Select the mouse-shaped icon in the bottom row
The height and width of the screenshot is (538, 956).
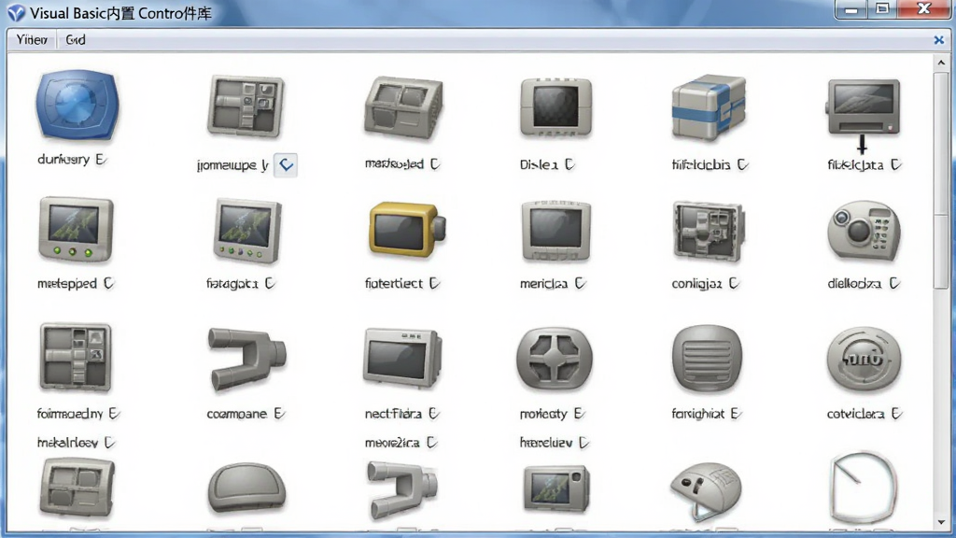(706, 491)
